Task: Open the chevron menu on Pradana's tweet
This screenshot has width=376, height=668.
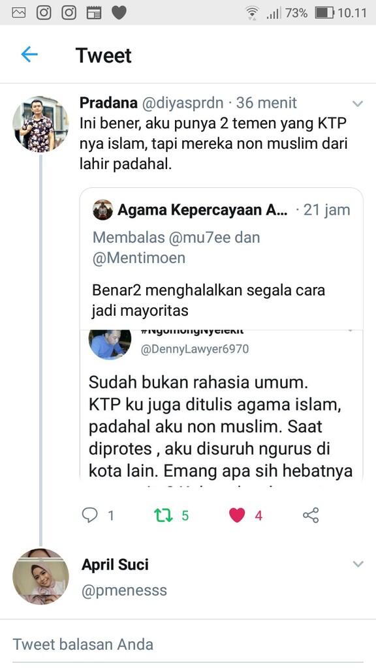Action: [358, 103]
